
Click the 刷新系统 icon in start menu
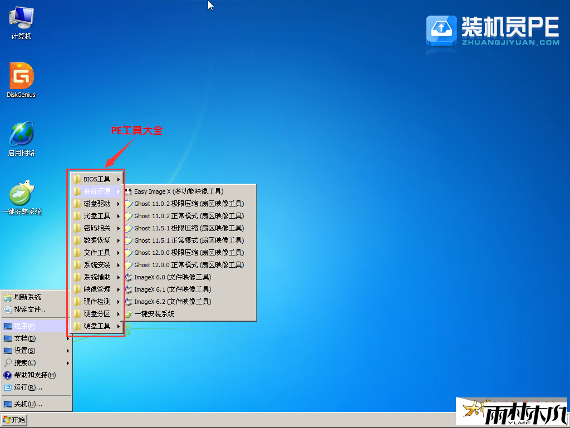[x=8, y=297]
